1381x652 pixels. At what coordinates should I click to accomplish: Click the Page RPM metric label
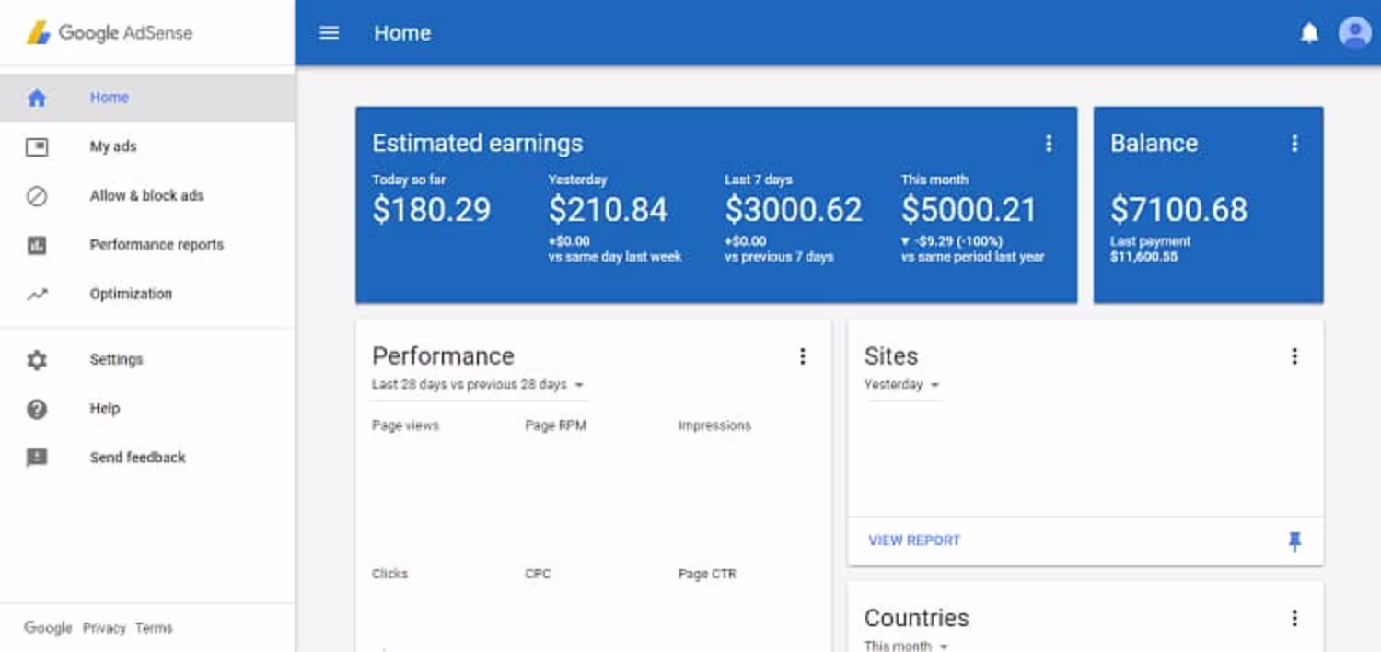[555, 425]
